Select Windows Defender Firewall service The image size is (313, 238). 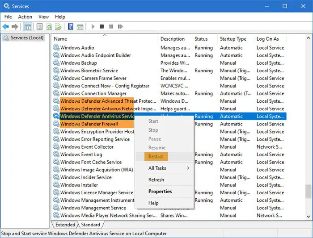(169, 124)
